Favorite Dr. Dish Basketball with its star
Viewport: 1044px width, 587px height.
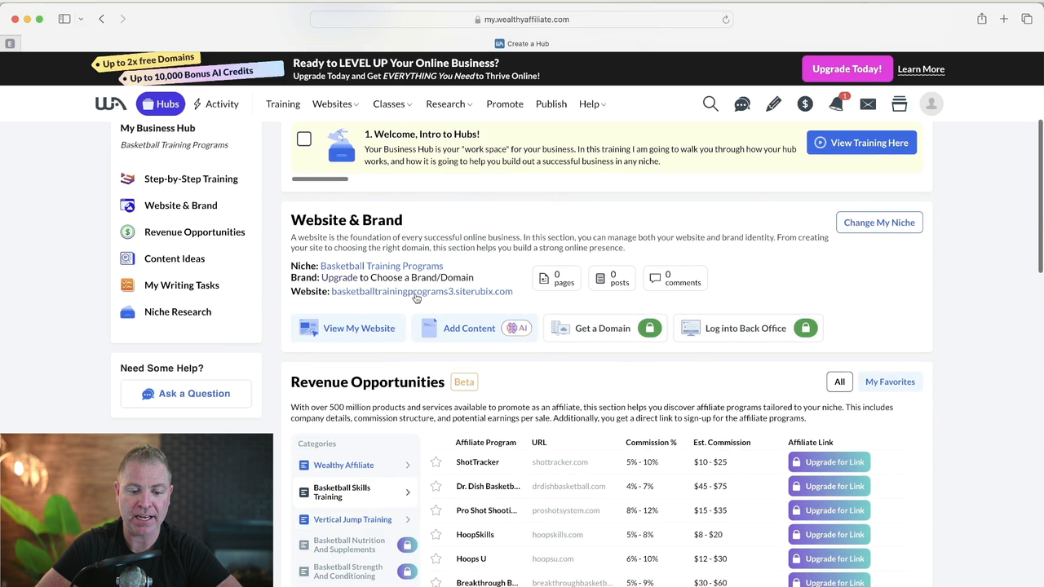(436, 486)
